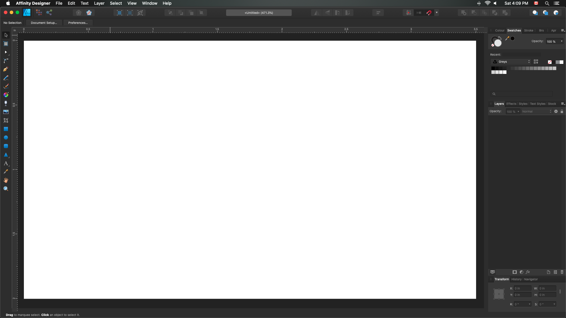Select the Triangle shape tool
The image size is (566, 318).
click(x=6, y=155)
